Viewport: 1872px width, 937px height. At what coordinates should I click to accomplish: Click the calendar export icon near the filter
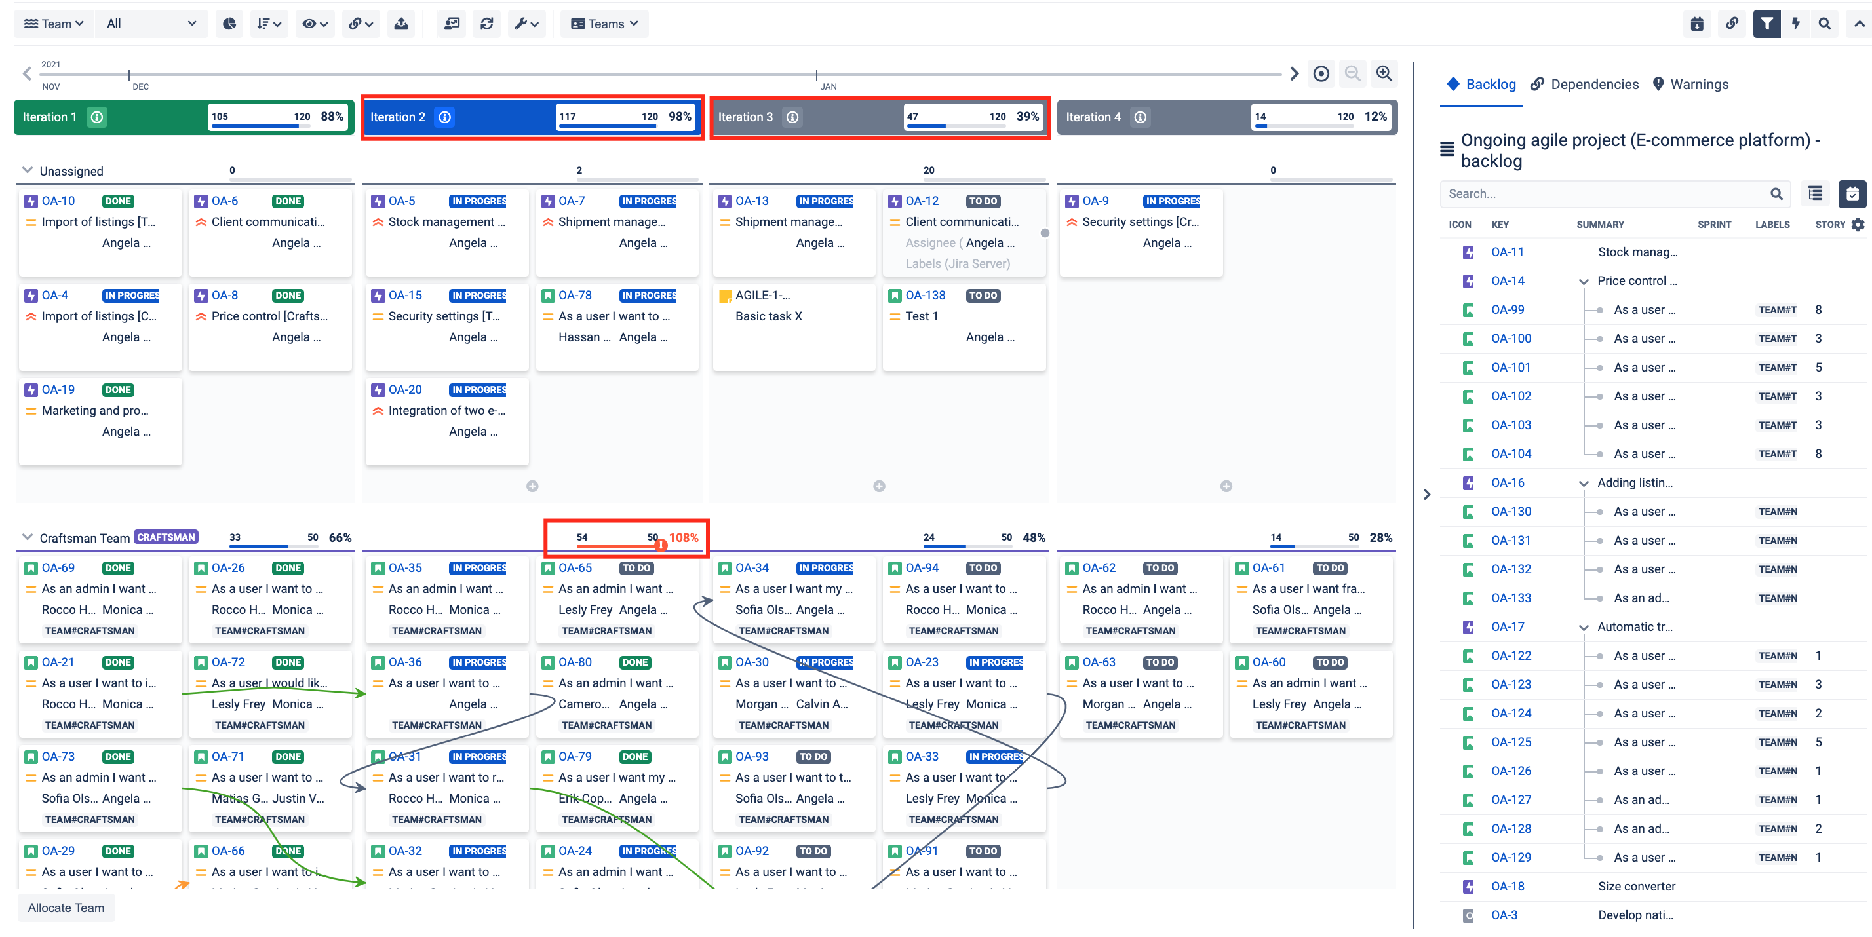click(1698, 23)
